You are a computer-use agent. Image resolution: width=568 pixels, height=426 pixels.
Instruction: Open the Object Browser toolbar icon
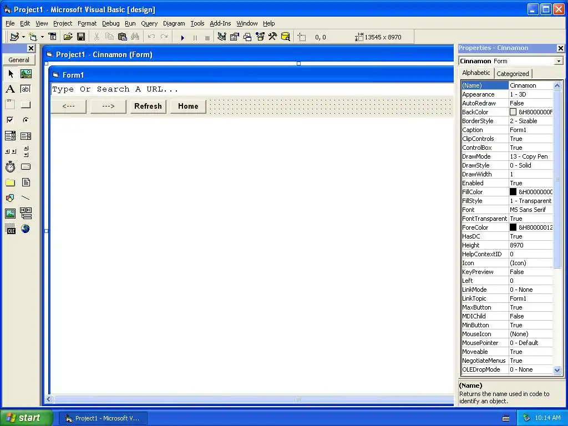click(260, 37)
